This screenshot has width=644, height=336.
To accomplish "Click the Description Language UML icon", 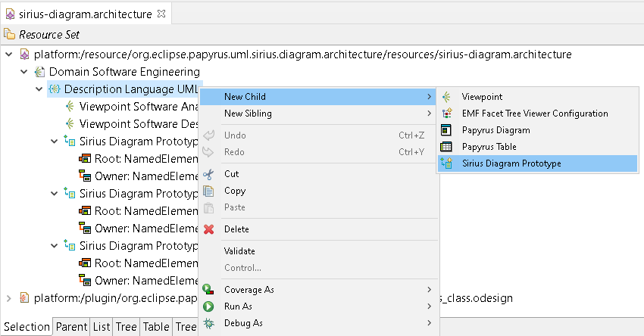I will [x=55, y=89].
